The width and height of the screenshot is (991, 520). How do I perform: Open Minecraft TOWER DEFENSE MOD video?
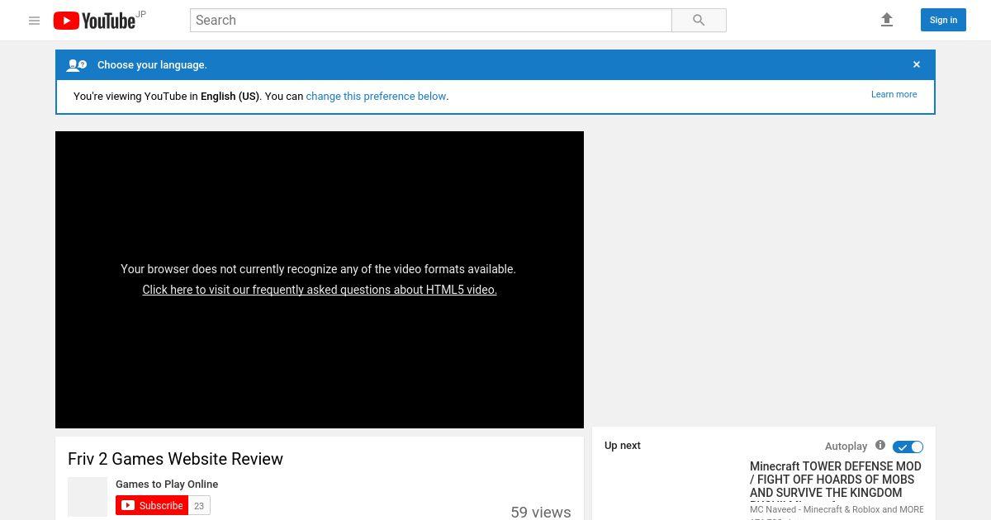[836, 480]
